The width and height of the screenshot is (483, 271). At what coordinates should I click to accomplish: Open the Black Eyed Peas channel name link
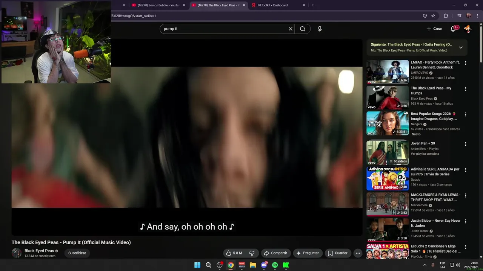[x=39, y=251]
